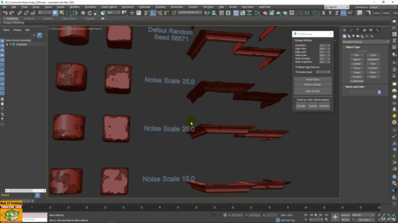The height and width of the screenshot is (223, 398).
Task: Open the Modifiers menu
Action: pyautogui.click(x=75, y=7)
